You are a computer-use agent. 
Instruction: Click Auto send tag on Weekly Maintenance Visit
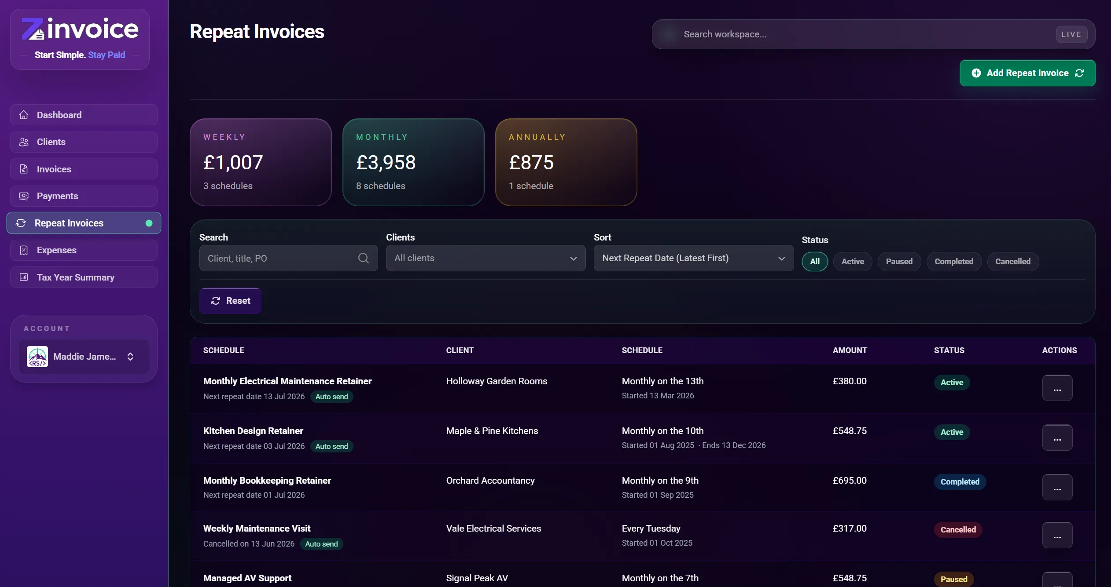pos(321,544)
